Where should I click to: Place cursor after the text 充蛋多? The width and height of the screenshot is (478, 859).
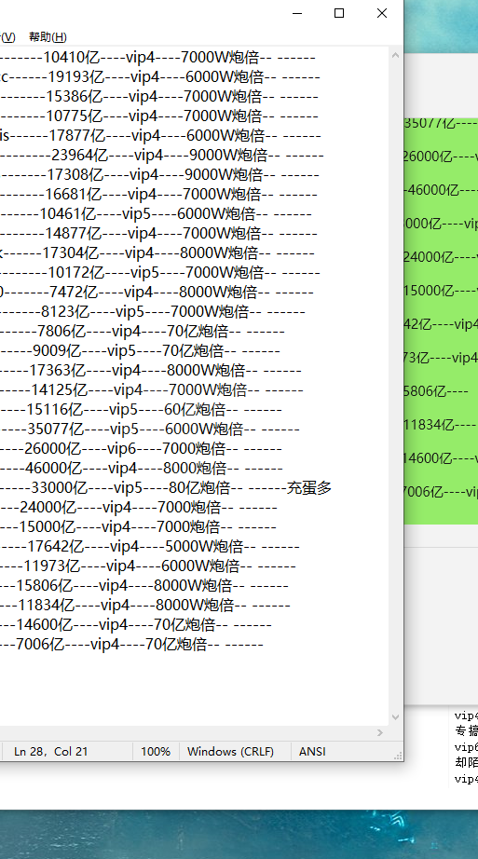(333, 487)
